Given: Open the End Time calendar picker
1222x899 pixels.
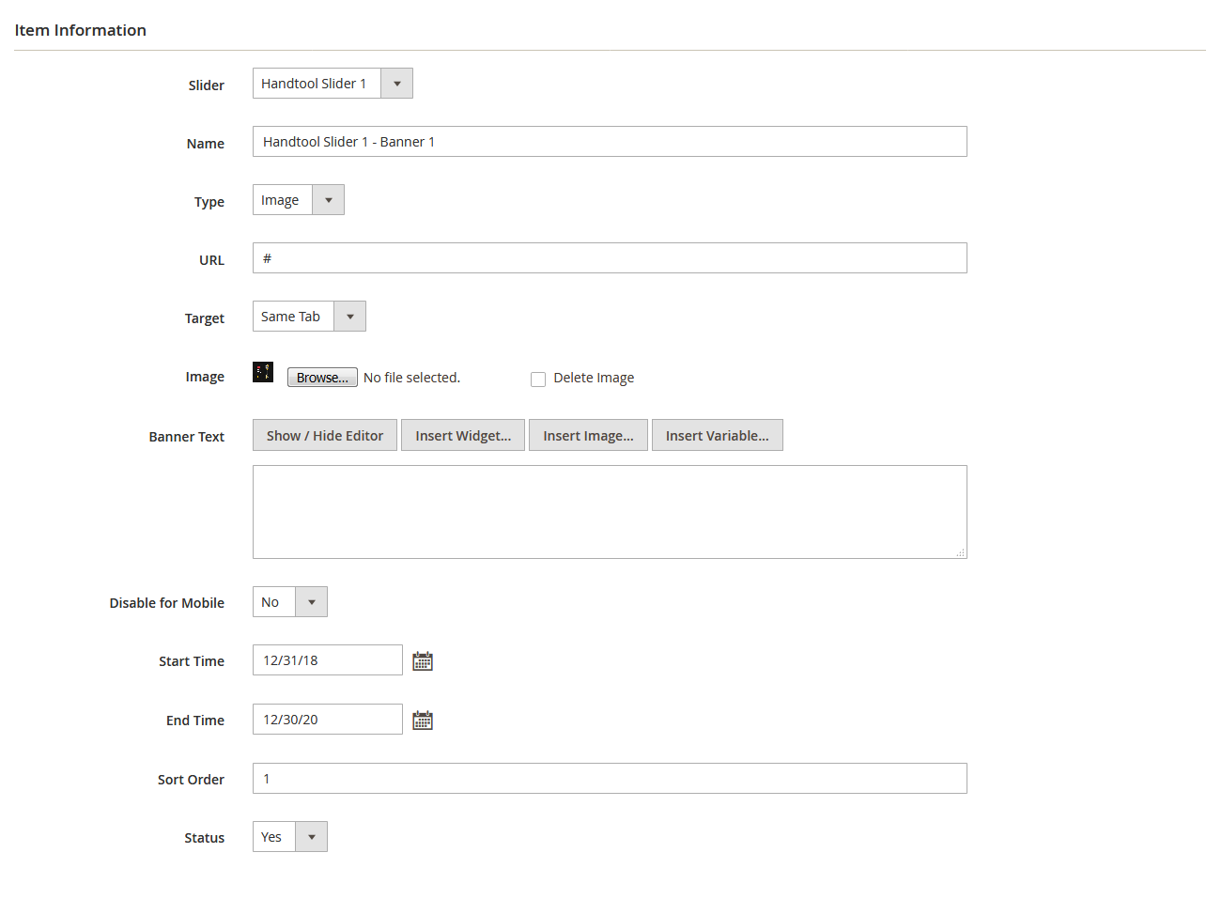Looking at the screenshot, I should (x=422, y=719).
